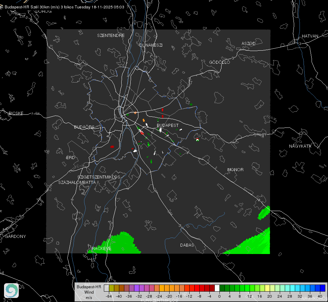This screenshot has height=302, width=328.
Task: Click the 'ÉRD' map label
Action: (70, 158)
